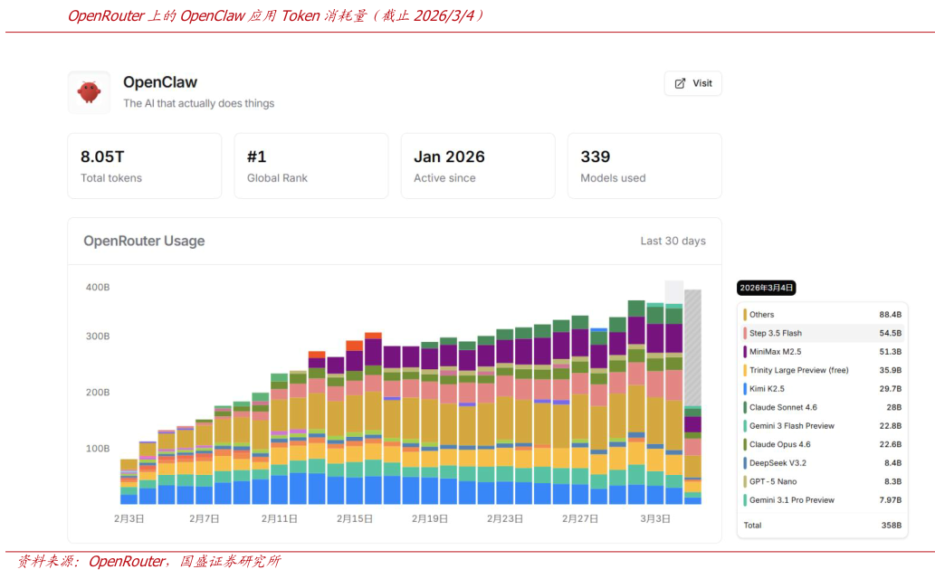
Task: Select Trinity Large Preview (free) legend row
Action: tap(798, 370)
